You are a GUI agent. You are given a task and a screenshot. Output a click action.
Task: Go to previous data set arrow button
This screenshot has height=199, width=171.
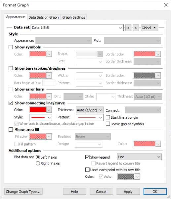(x=128, y=28)
